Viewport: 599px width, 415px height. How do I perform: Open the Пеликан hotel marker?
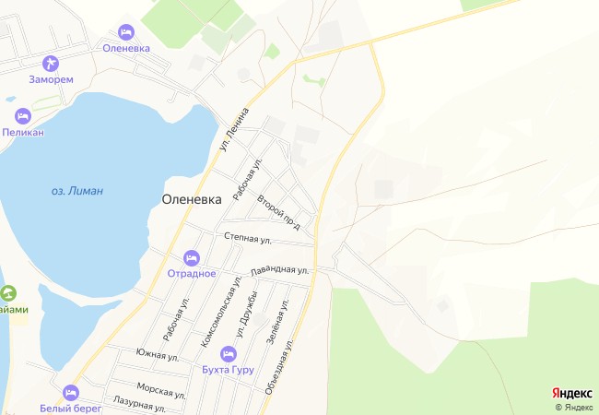coord(23,116)
